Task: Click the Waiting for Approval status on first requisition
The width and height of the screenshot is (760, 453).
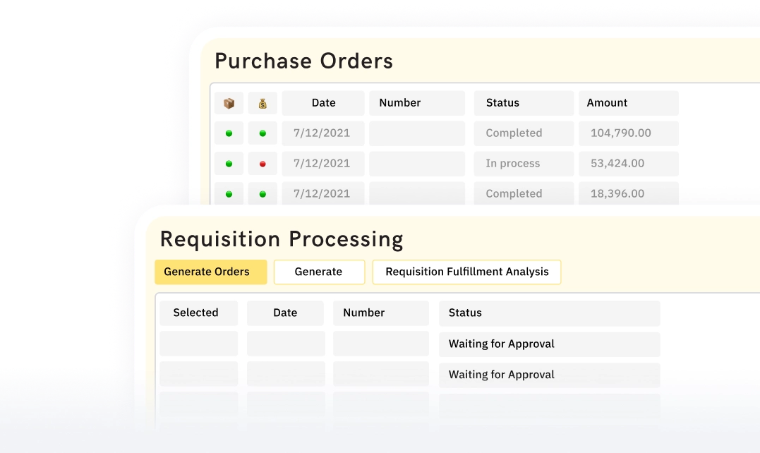Action: (500, 344)
